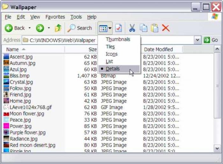Click the 1/28/2002 date cell
The height and width of the screenshot is (164, 223).
click(161, 107)
